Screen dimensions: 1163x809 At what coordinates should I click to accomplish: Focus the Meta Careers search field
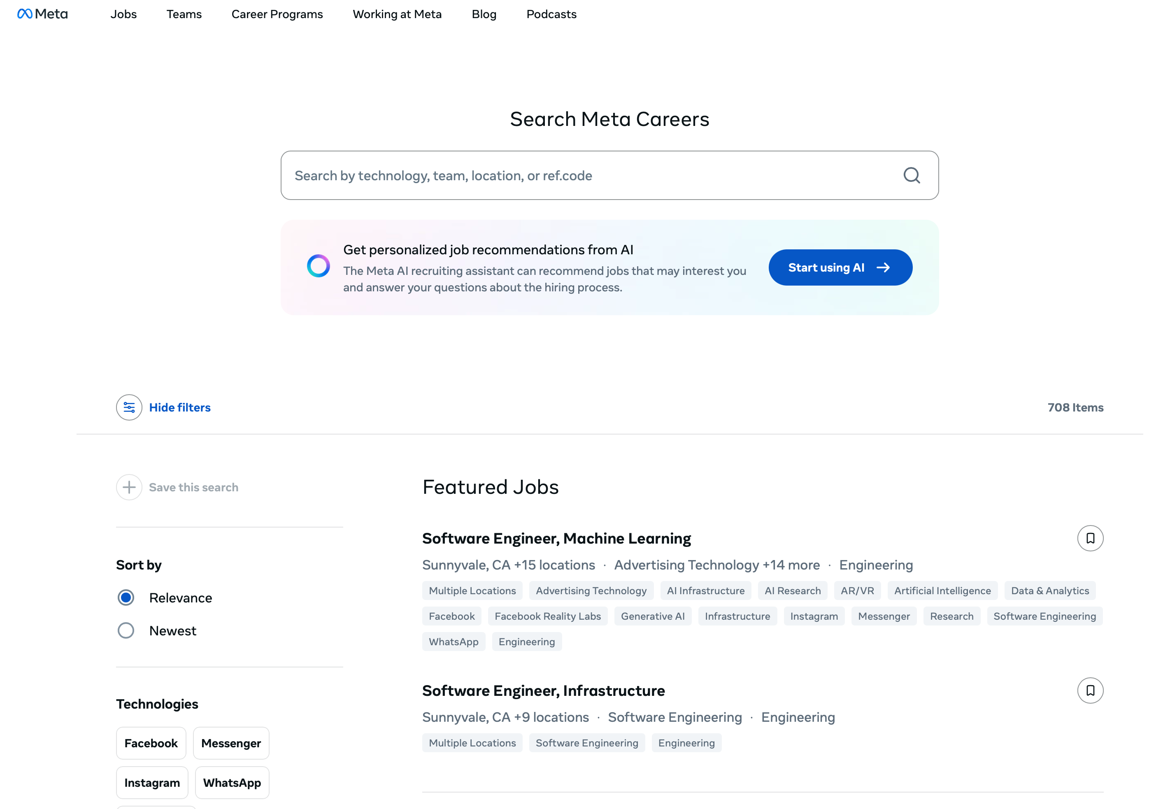[x=609, y=175]
